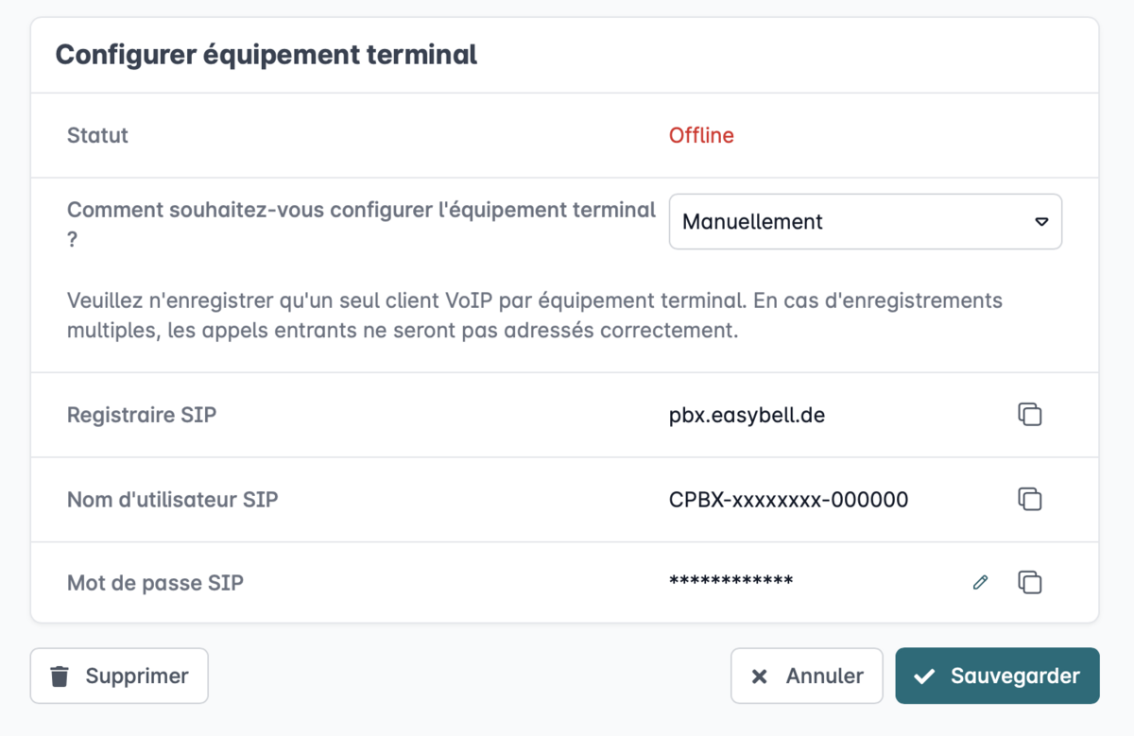Click the Statut row label

pyautogui.click(x=97, y=135)
